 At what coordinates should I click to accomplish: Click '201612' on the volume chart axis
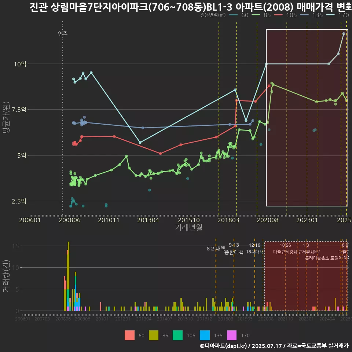point(205,319)
